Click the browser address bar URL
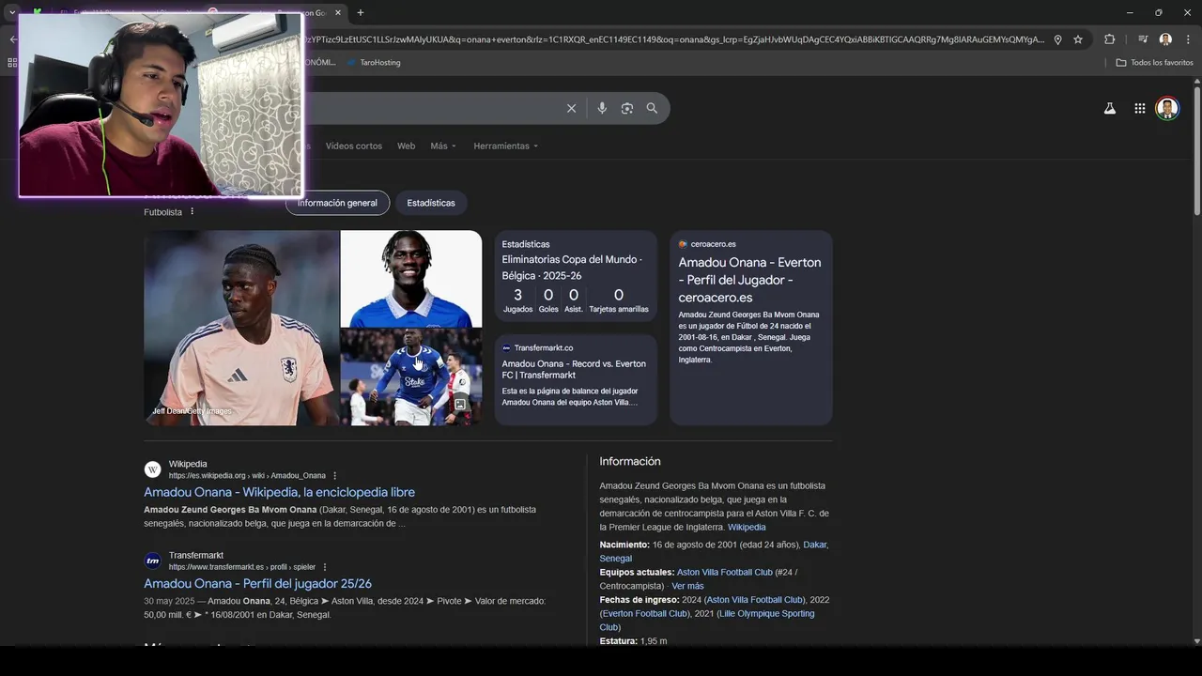Viewport: 1202px width, 676px height. click(x=671, y=39)
